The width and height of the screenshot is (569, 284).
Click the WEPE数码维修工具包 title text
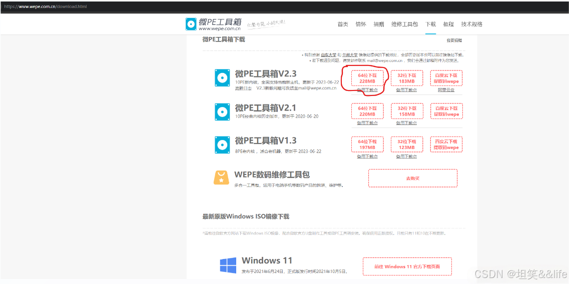click(272, 174)
